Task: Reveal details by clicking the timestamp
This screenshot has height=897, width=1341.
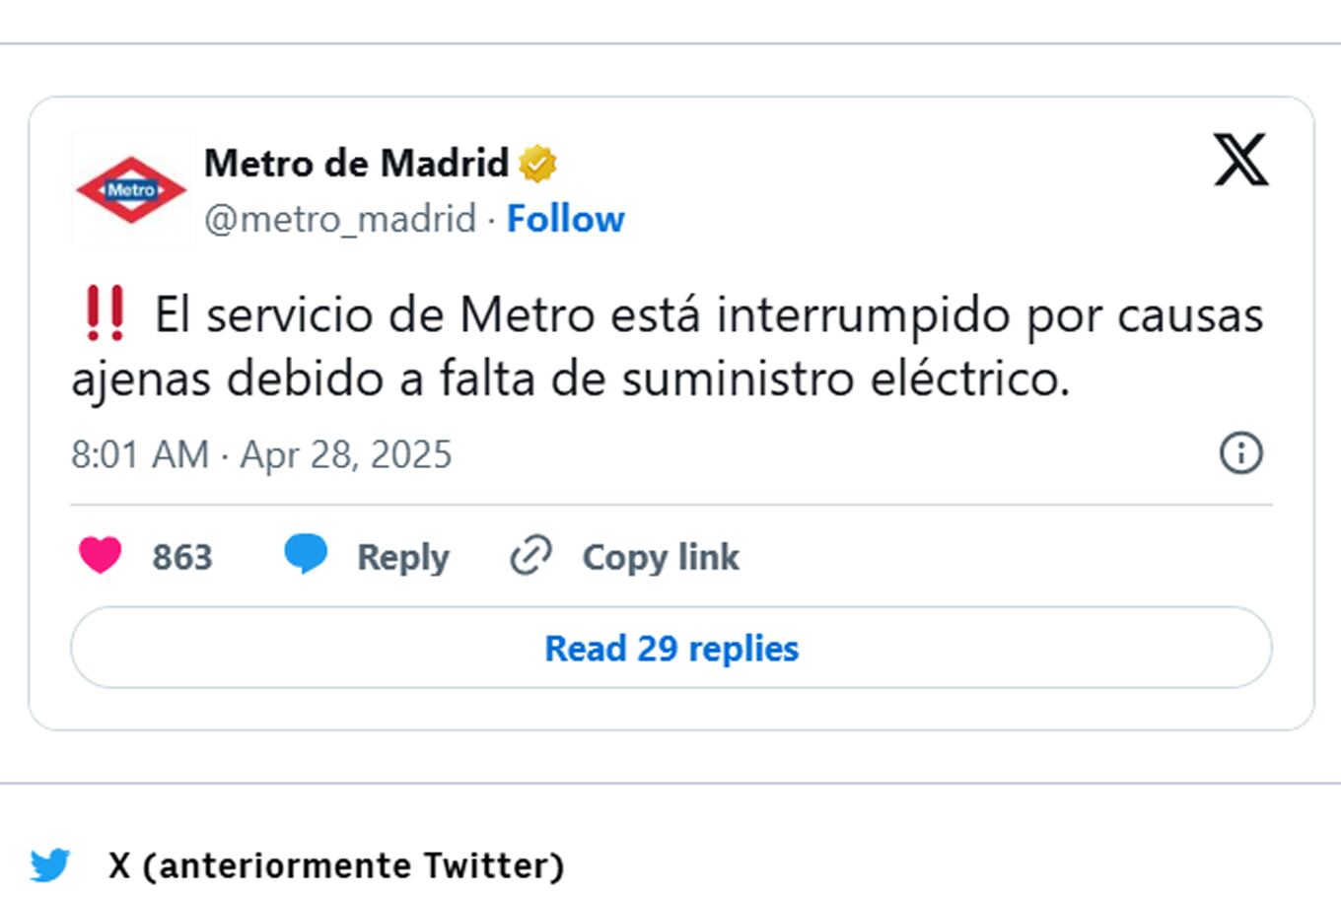Action: tap(260, 454)
